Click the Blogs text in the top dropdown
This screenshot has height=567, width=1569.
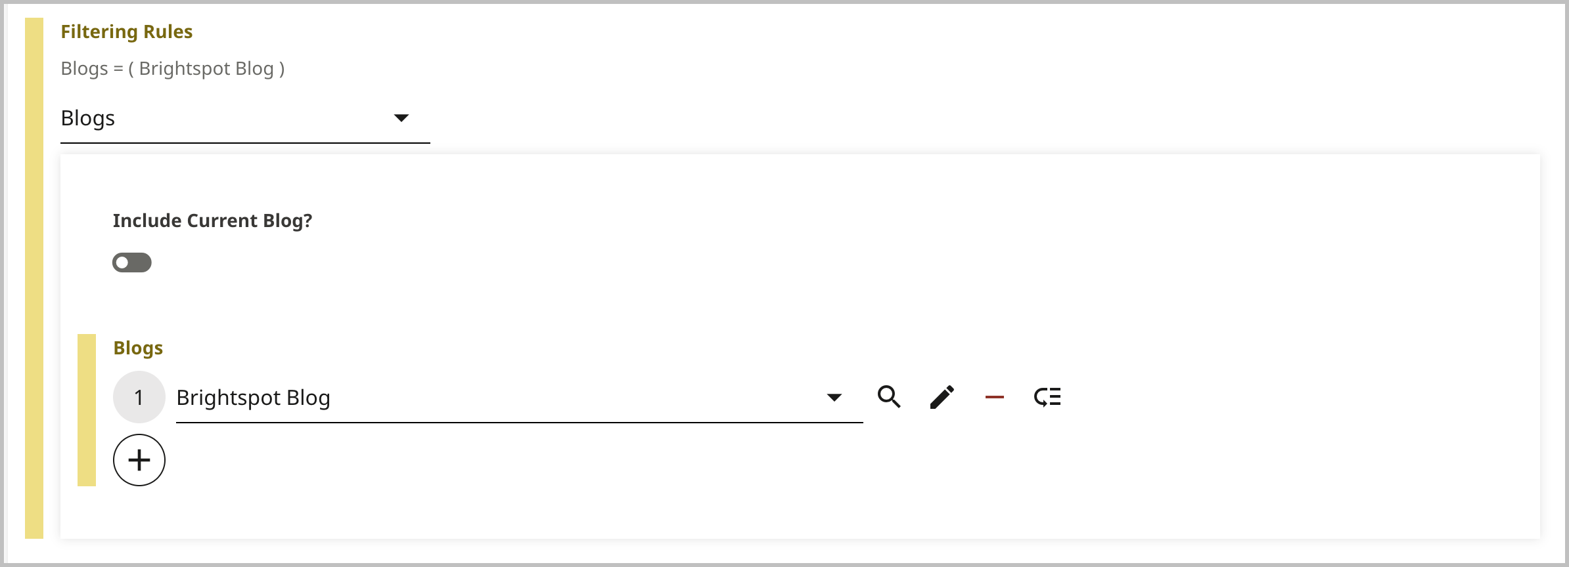[88, 118]
